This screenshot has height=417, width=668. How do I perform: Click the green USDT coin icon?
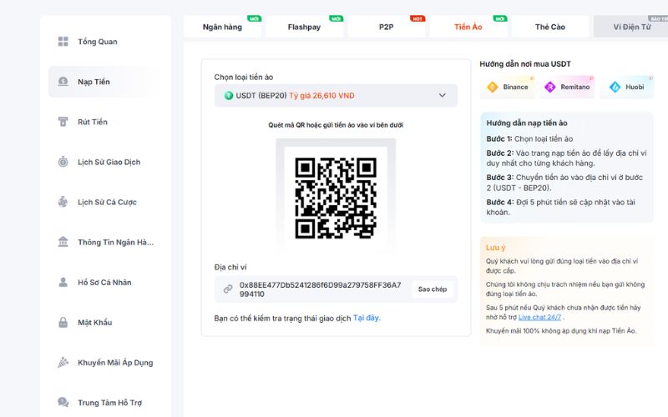coord(229,96)
